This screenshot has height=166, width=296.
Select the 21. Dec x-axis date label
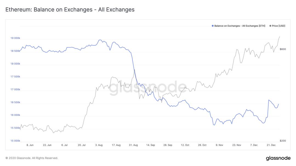271,145
